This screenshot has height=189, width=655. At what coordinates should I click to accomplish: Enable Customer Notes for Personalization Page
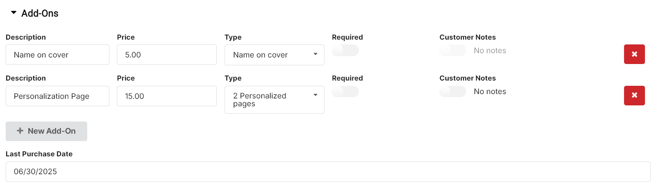(x=453, y=91)
